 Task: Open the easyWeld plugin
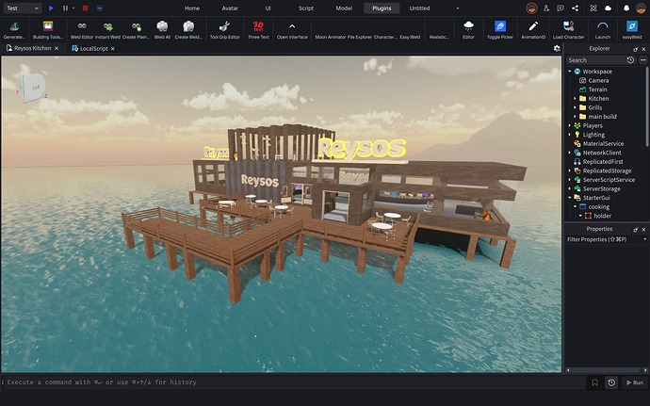point(632,30)
